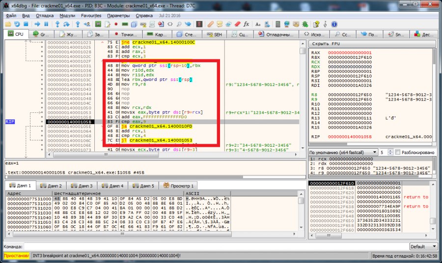The width and height of the screenshot is (442, 263).
Task: Toggle the Разблокировано checkbox
Action: tap(398, 153)
